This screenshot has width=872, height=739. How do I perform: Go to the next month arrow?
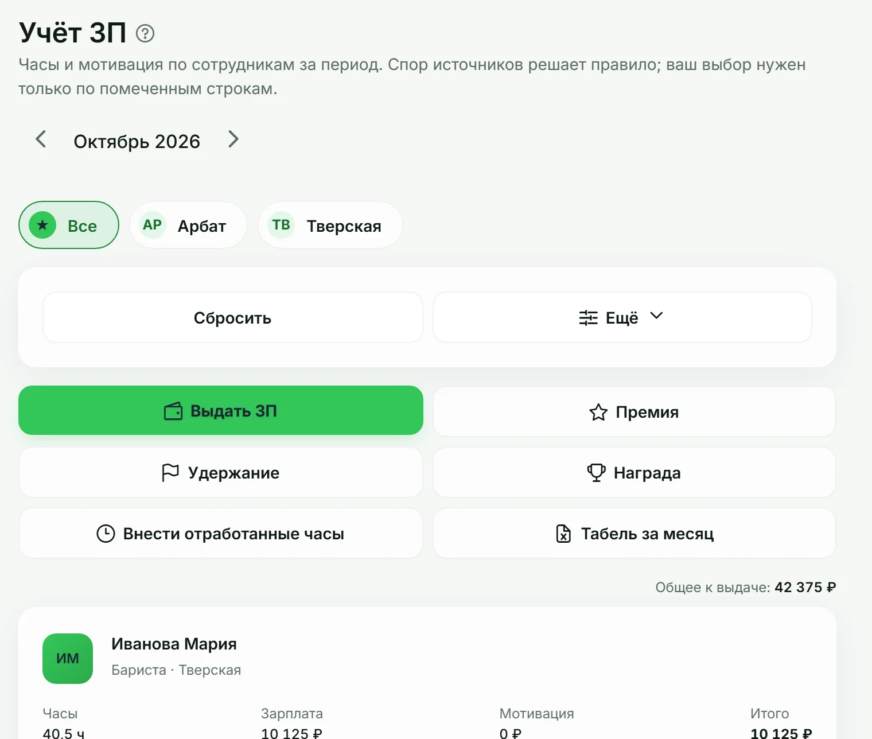[x=233, y=139]
